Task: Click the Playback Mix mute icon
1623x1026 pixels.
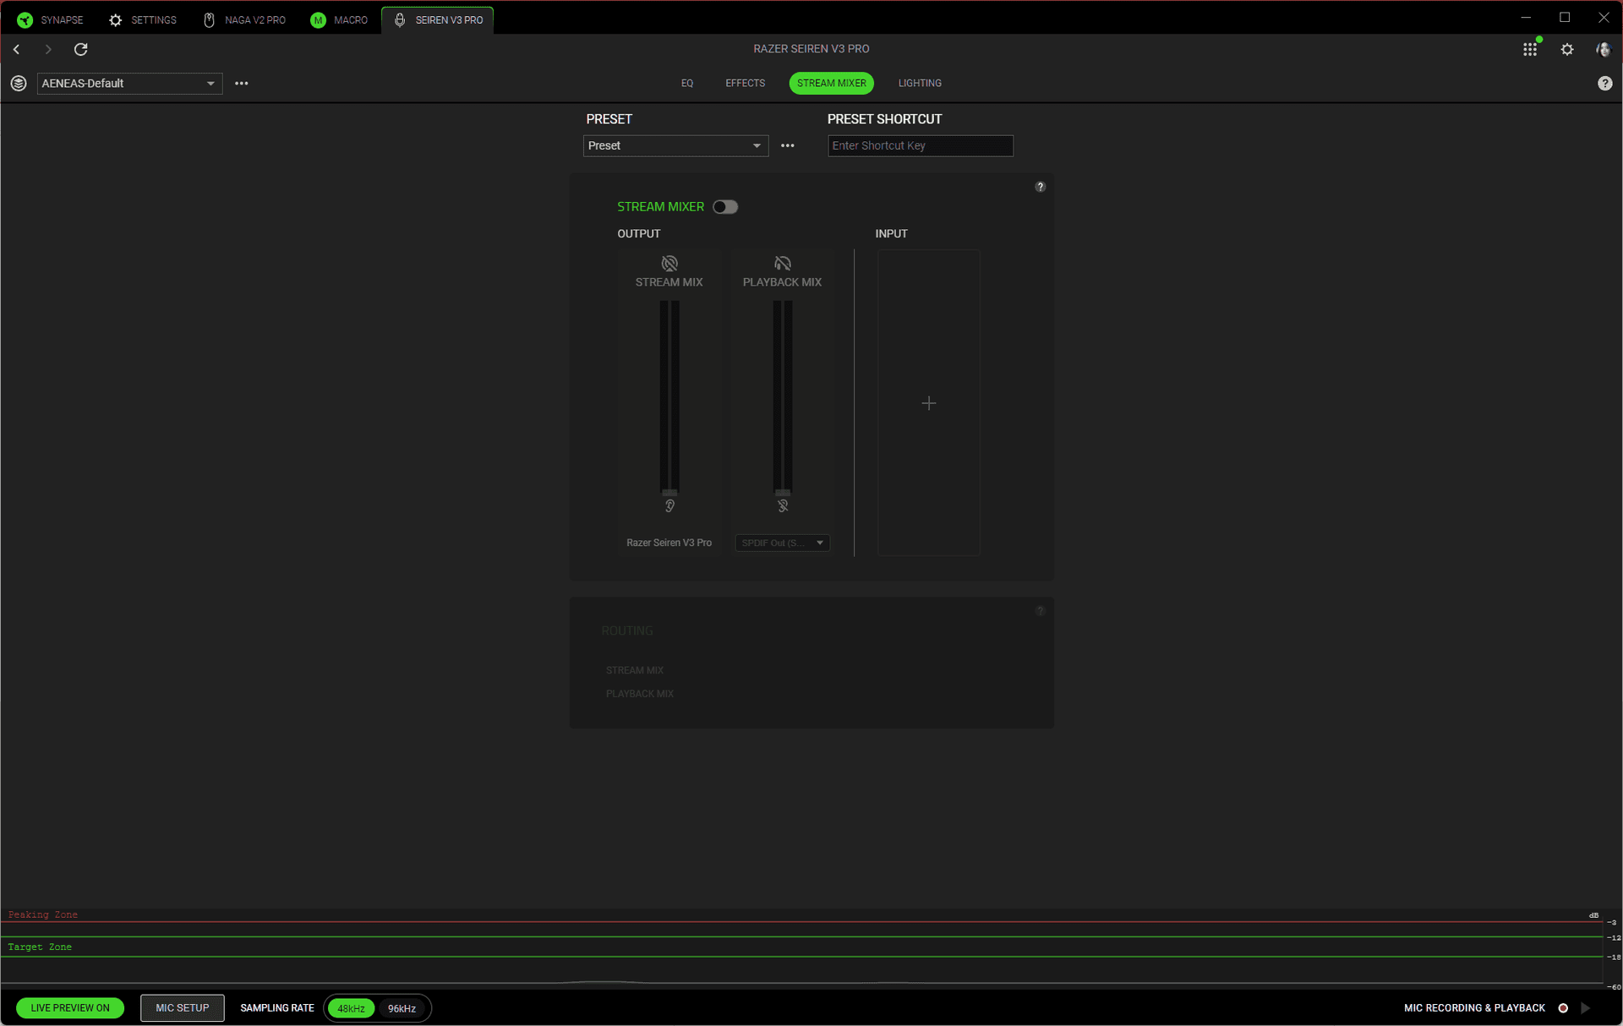Action: [x=783, y=264]
